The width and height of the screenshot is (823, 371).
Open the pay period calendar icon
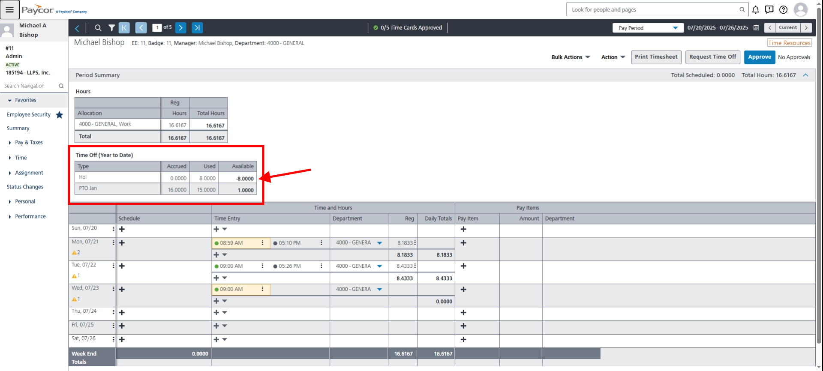coord(756,28)
